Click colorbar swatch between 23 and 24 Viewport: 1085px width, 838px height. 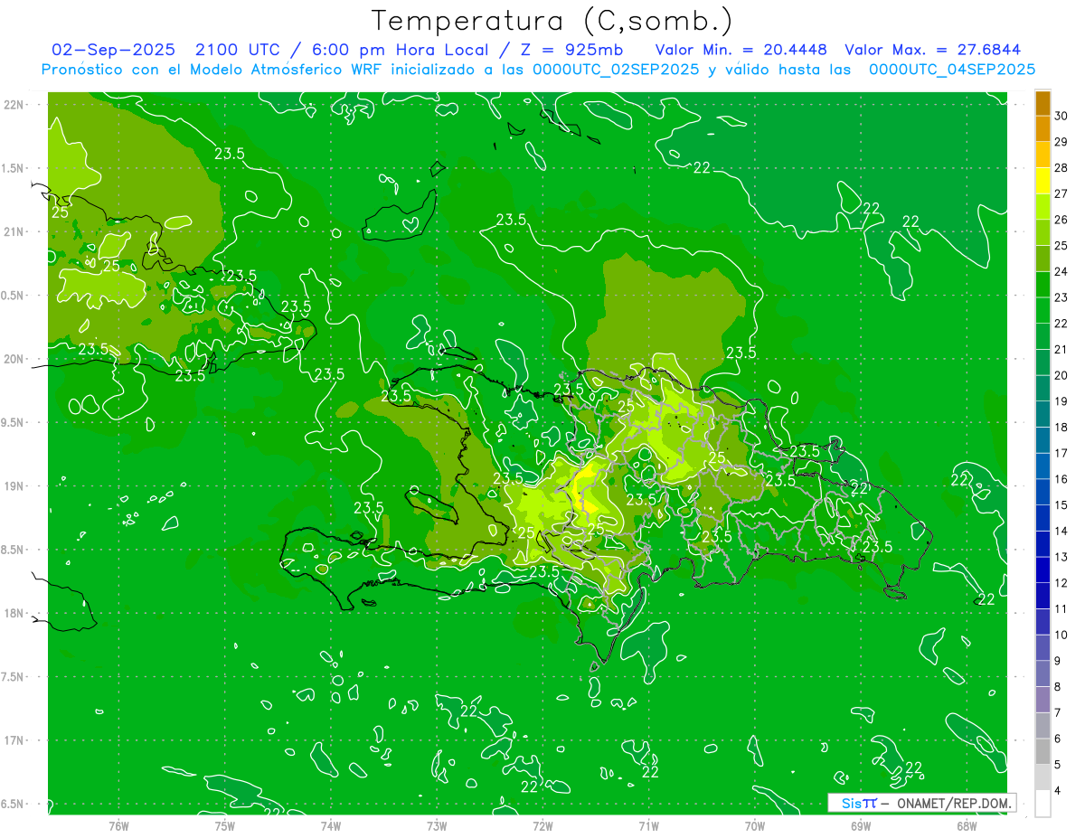[x=1043, y=284]
